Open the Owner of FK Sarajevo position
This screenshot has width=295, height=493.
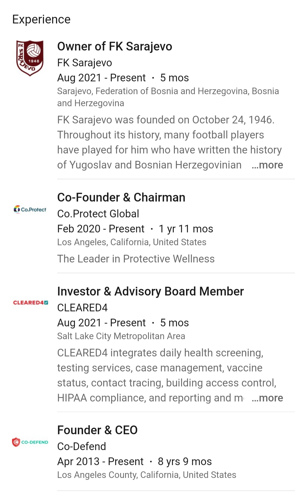coord(115,46)
